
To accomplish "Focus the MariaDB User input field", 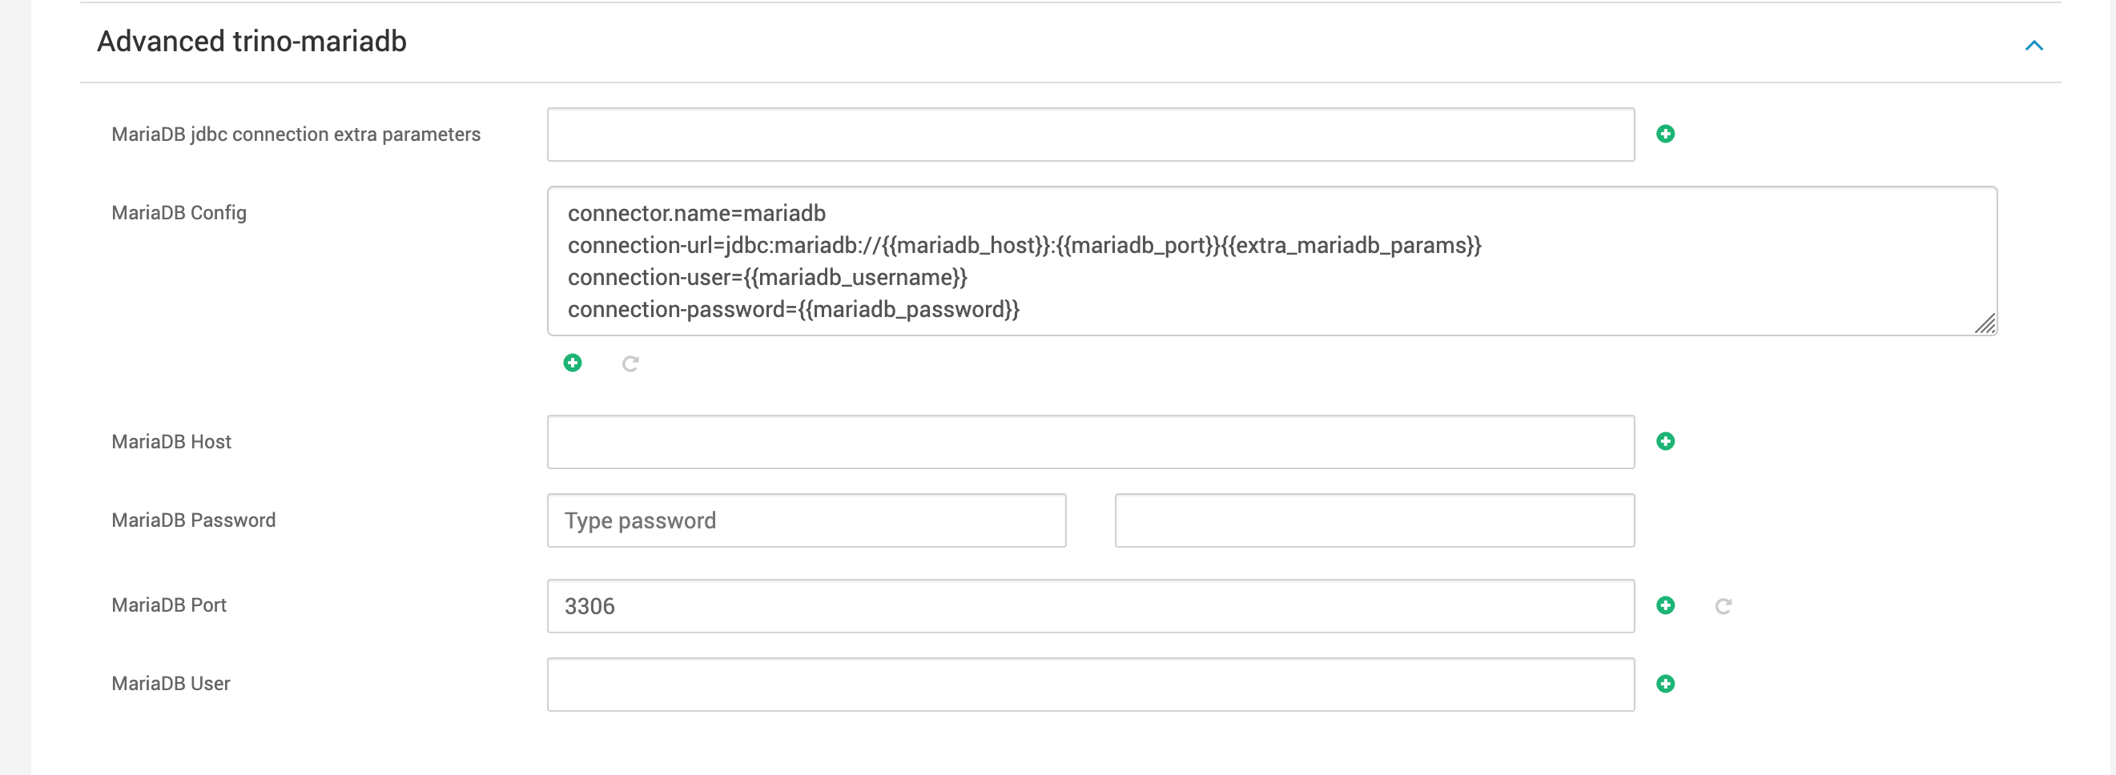I will click(x=1091, y=685).
